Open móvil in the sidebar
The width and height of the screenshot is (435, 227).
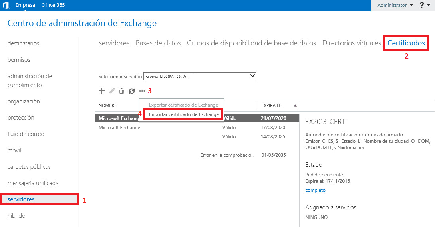coord(14,150)
